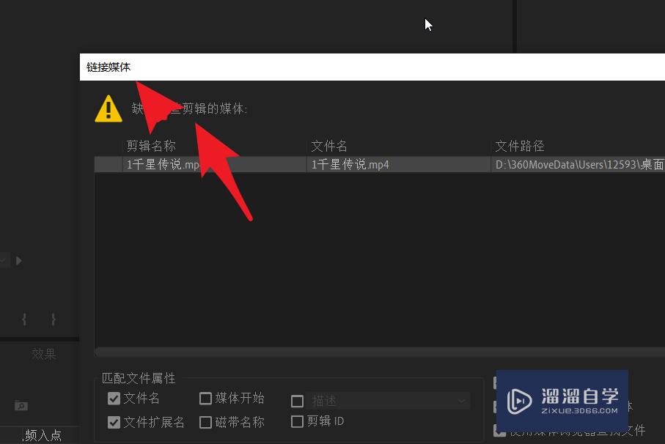
Task: Open the small dropdown beside the play triangle
Action: click(4, 260)
